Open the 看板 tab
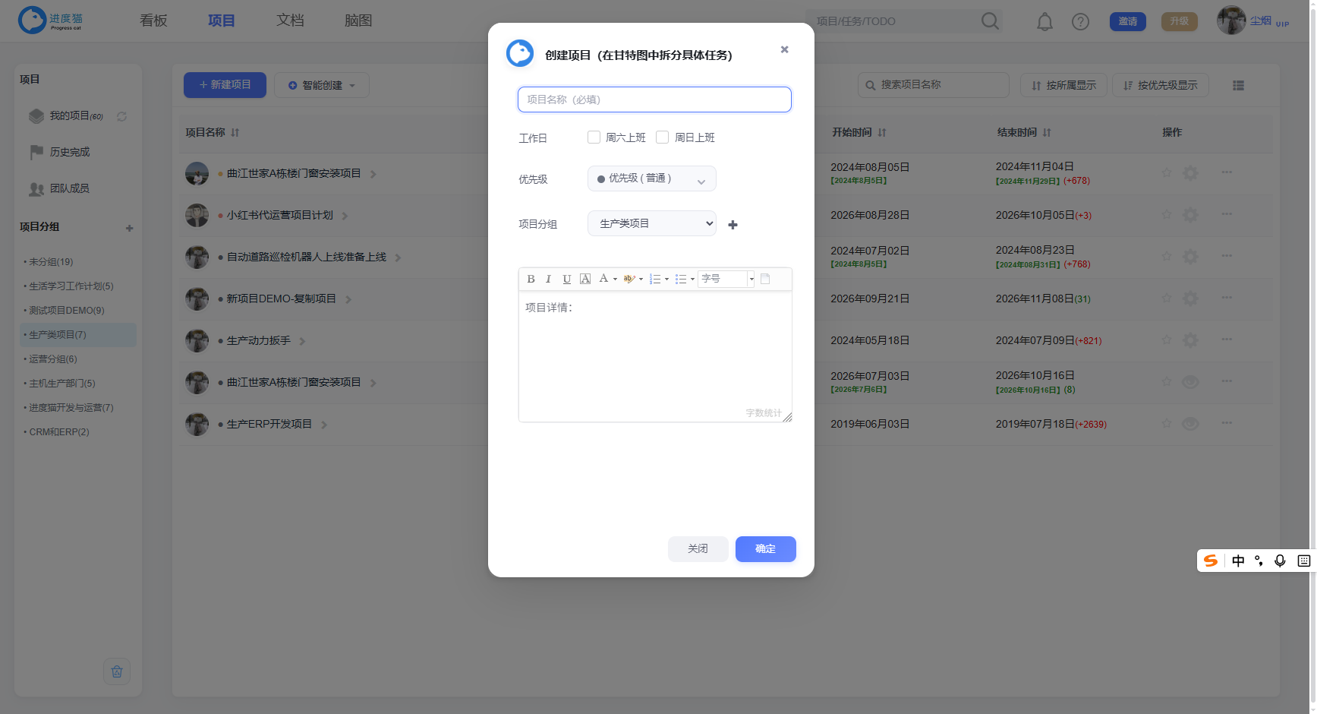 153,21
